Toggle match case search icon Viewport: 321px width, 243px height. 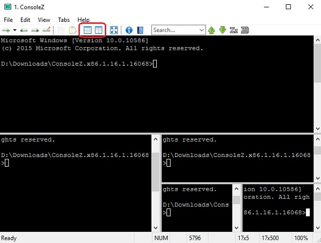point(234,30)
